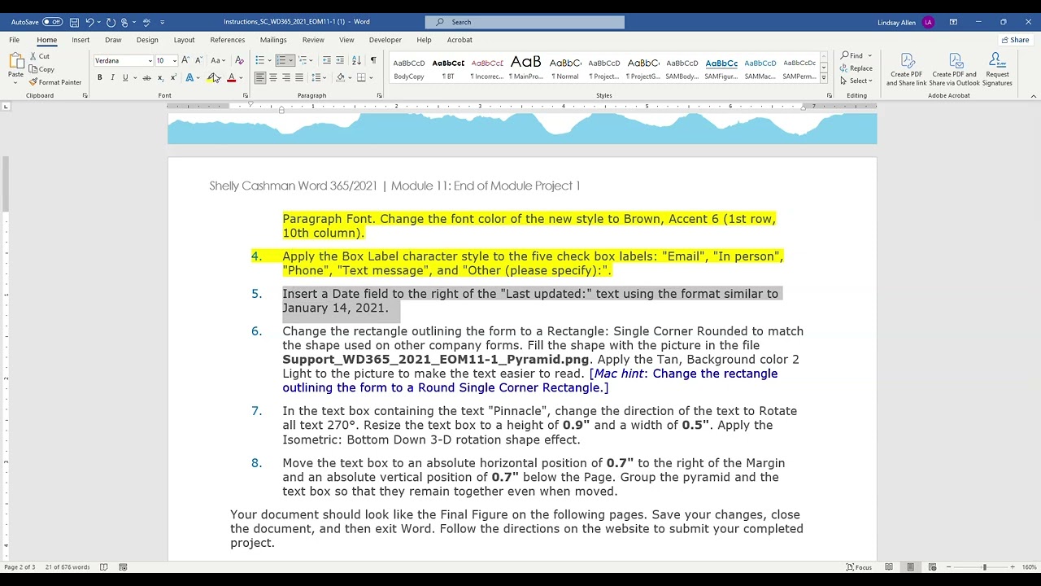This screenshot has width=1041, height=586.
Task: Click the Borders icon
Action: pos(362,78)
